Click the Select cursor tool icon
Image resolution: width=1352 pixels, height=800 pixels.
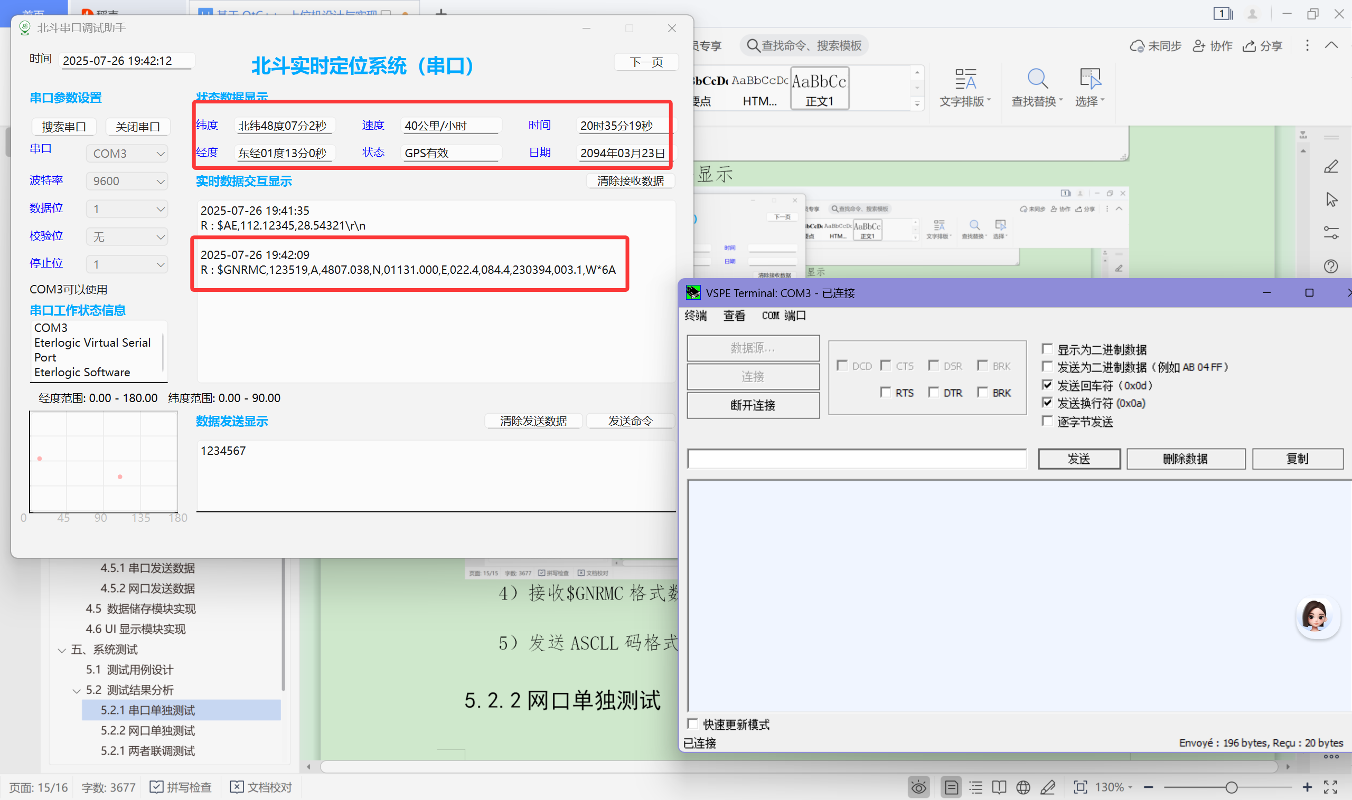pyautogui.click(x=1090, y=79)
